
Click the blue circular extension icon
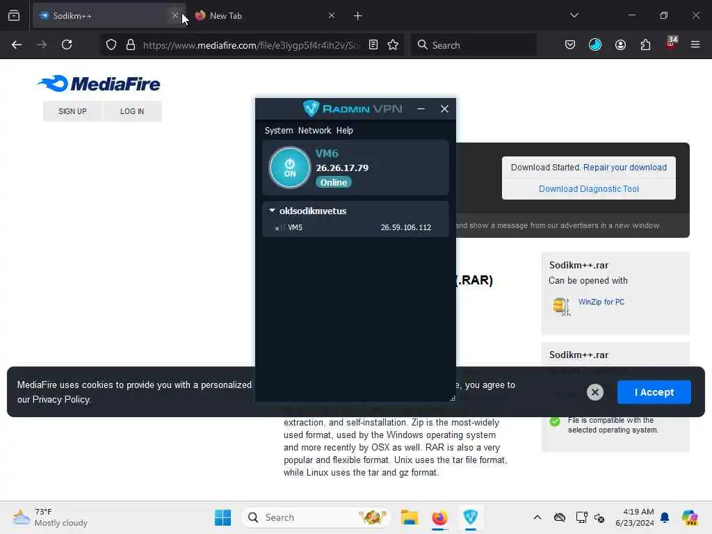595,44
